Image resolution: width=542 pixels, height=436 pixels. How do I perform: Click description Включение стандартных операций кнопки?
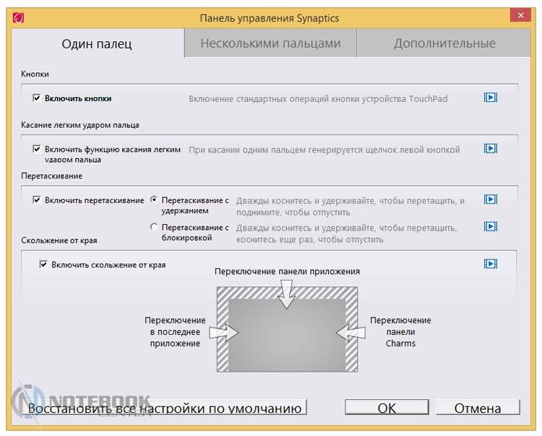(x=318, y=99)
